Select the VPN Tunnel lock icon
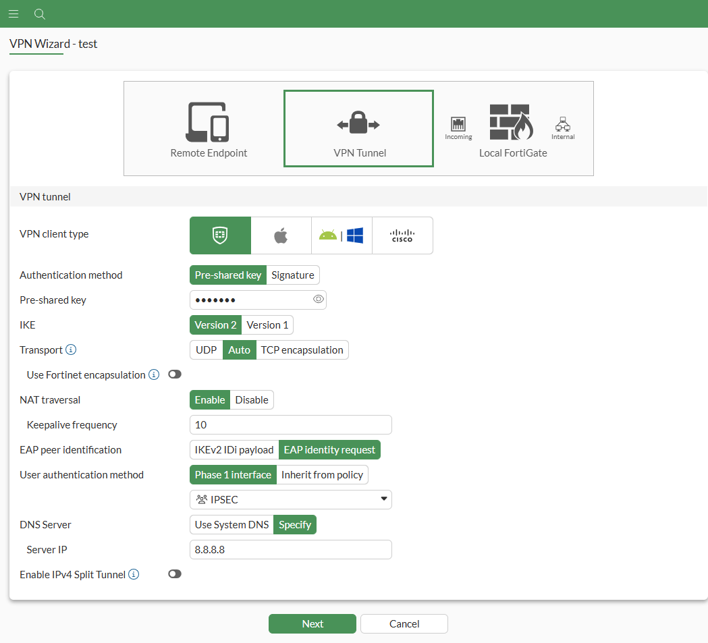708x643 pixels. click(x=358, y=121)
